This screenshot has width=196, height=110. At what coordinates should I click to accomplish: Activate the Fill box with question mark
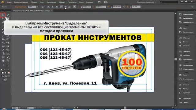pos(4,65)
